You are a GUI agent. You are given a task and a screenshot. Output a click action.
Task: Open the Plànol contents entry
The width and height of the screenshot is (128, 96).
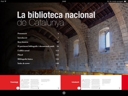click(38, 55)
